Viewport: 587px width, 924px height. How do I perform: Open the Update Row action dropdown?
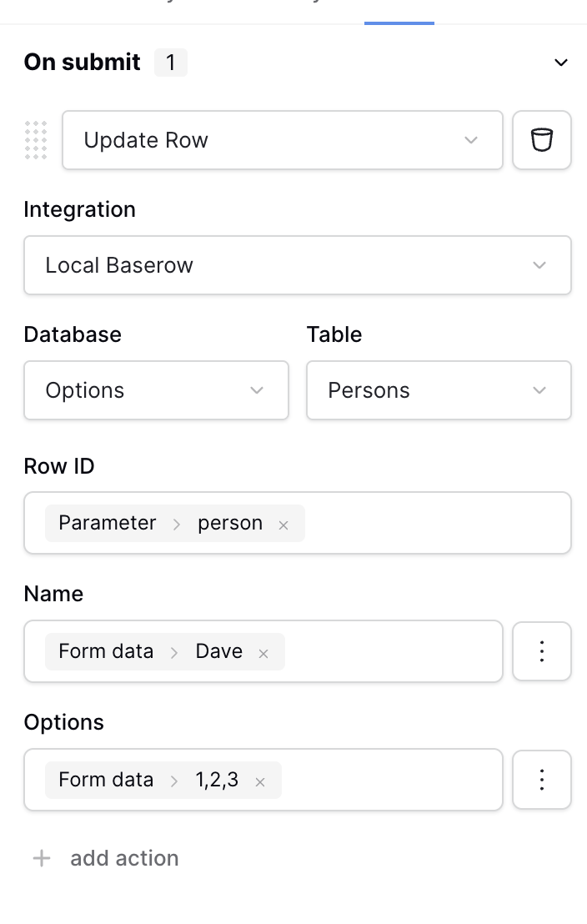tap(283, 140)
